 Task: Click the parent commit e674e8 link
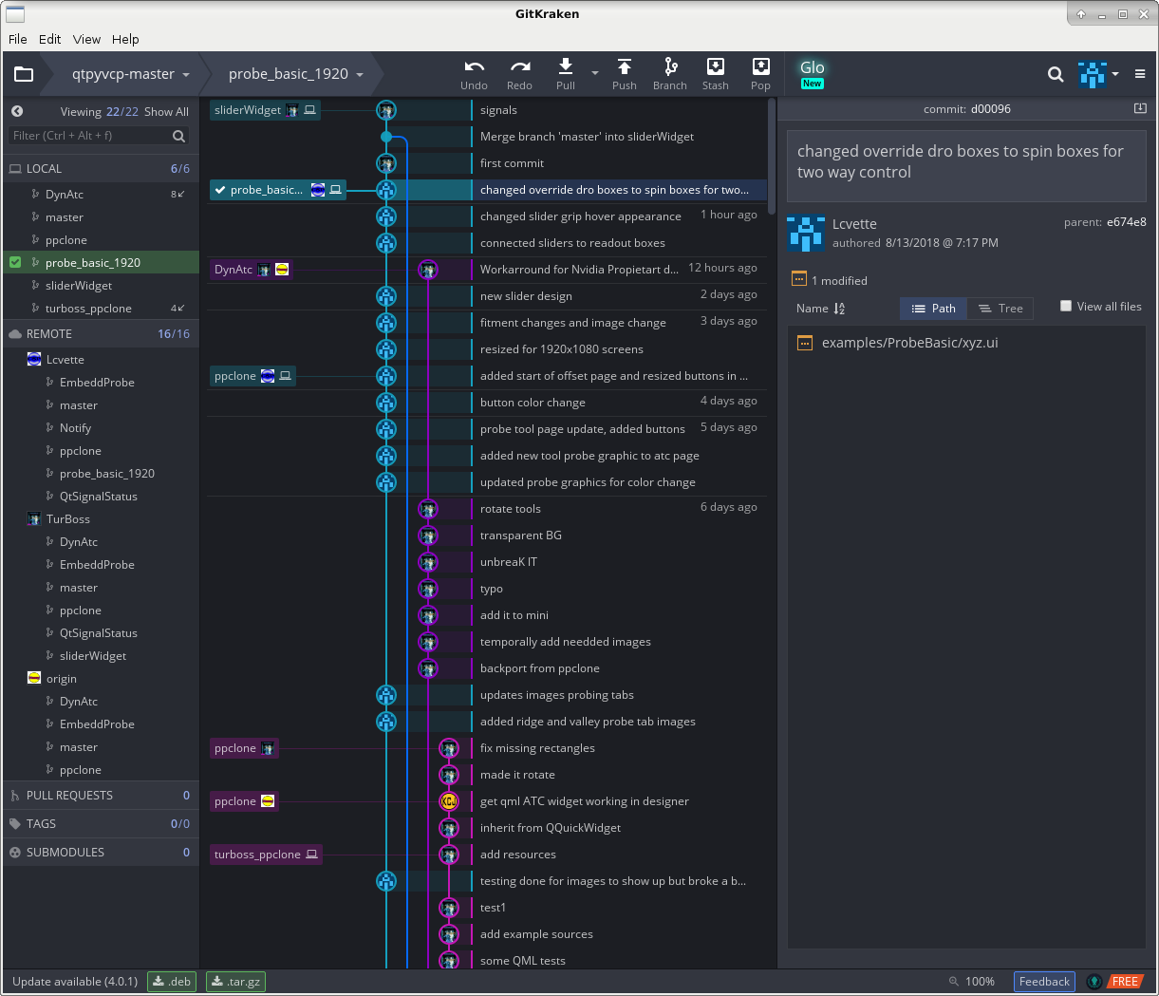coord(1126,222)
